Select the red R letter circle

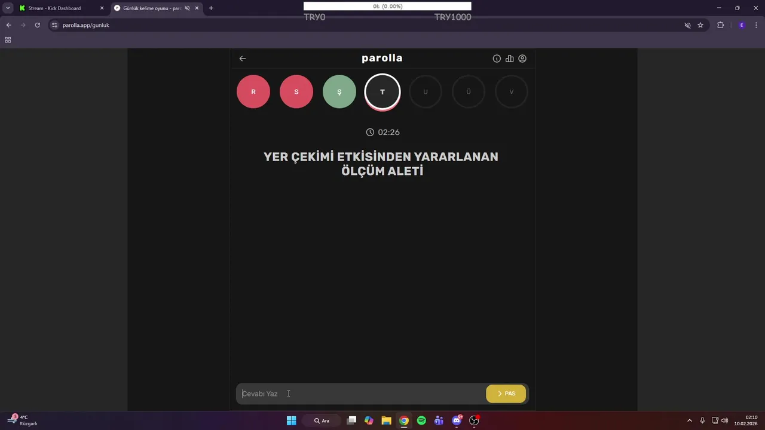253,92
